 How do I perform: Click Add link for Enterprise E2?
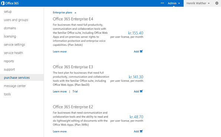[136, 131]
